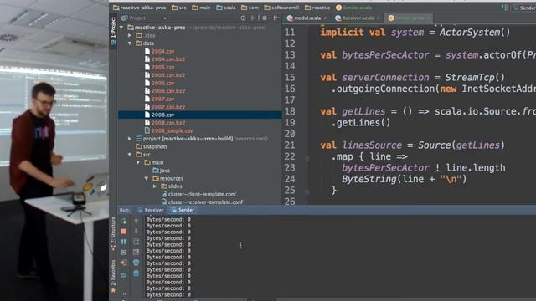The image size is (536, 301).
Task: Click the scala breadcrumb
Action: pos(226,8)
